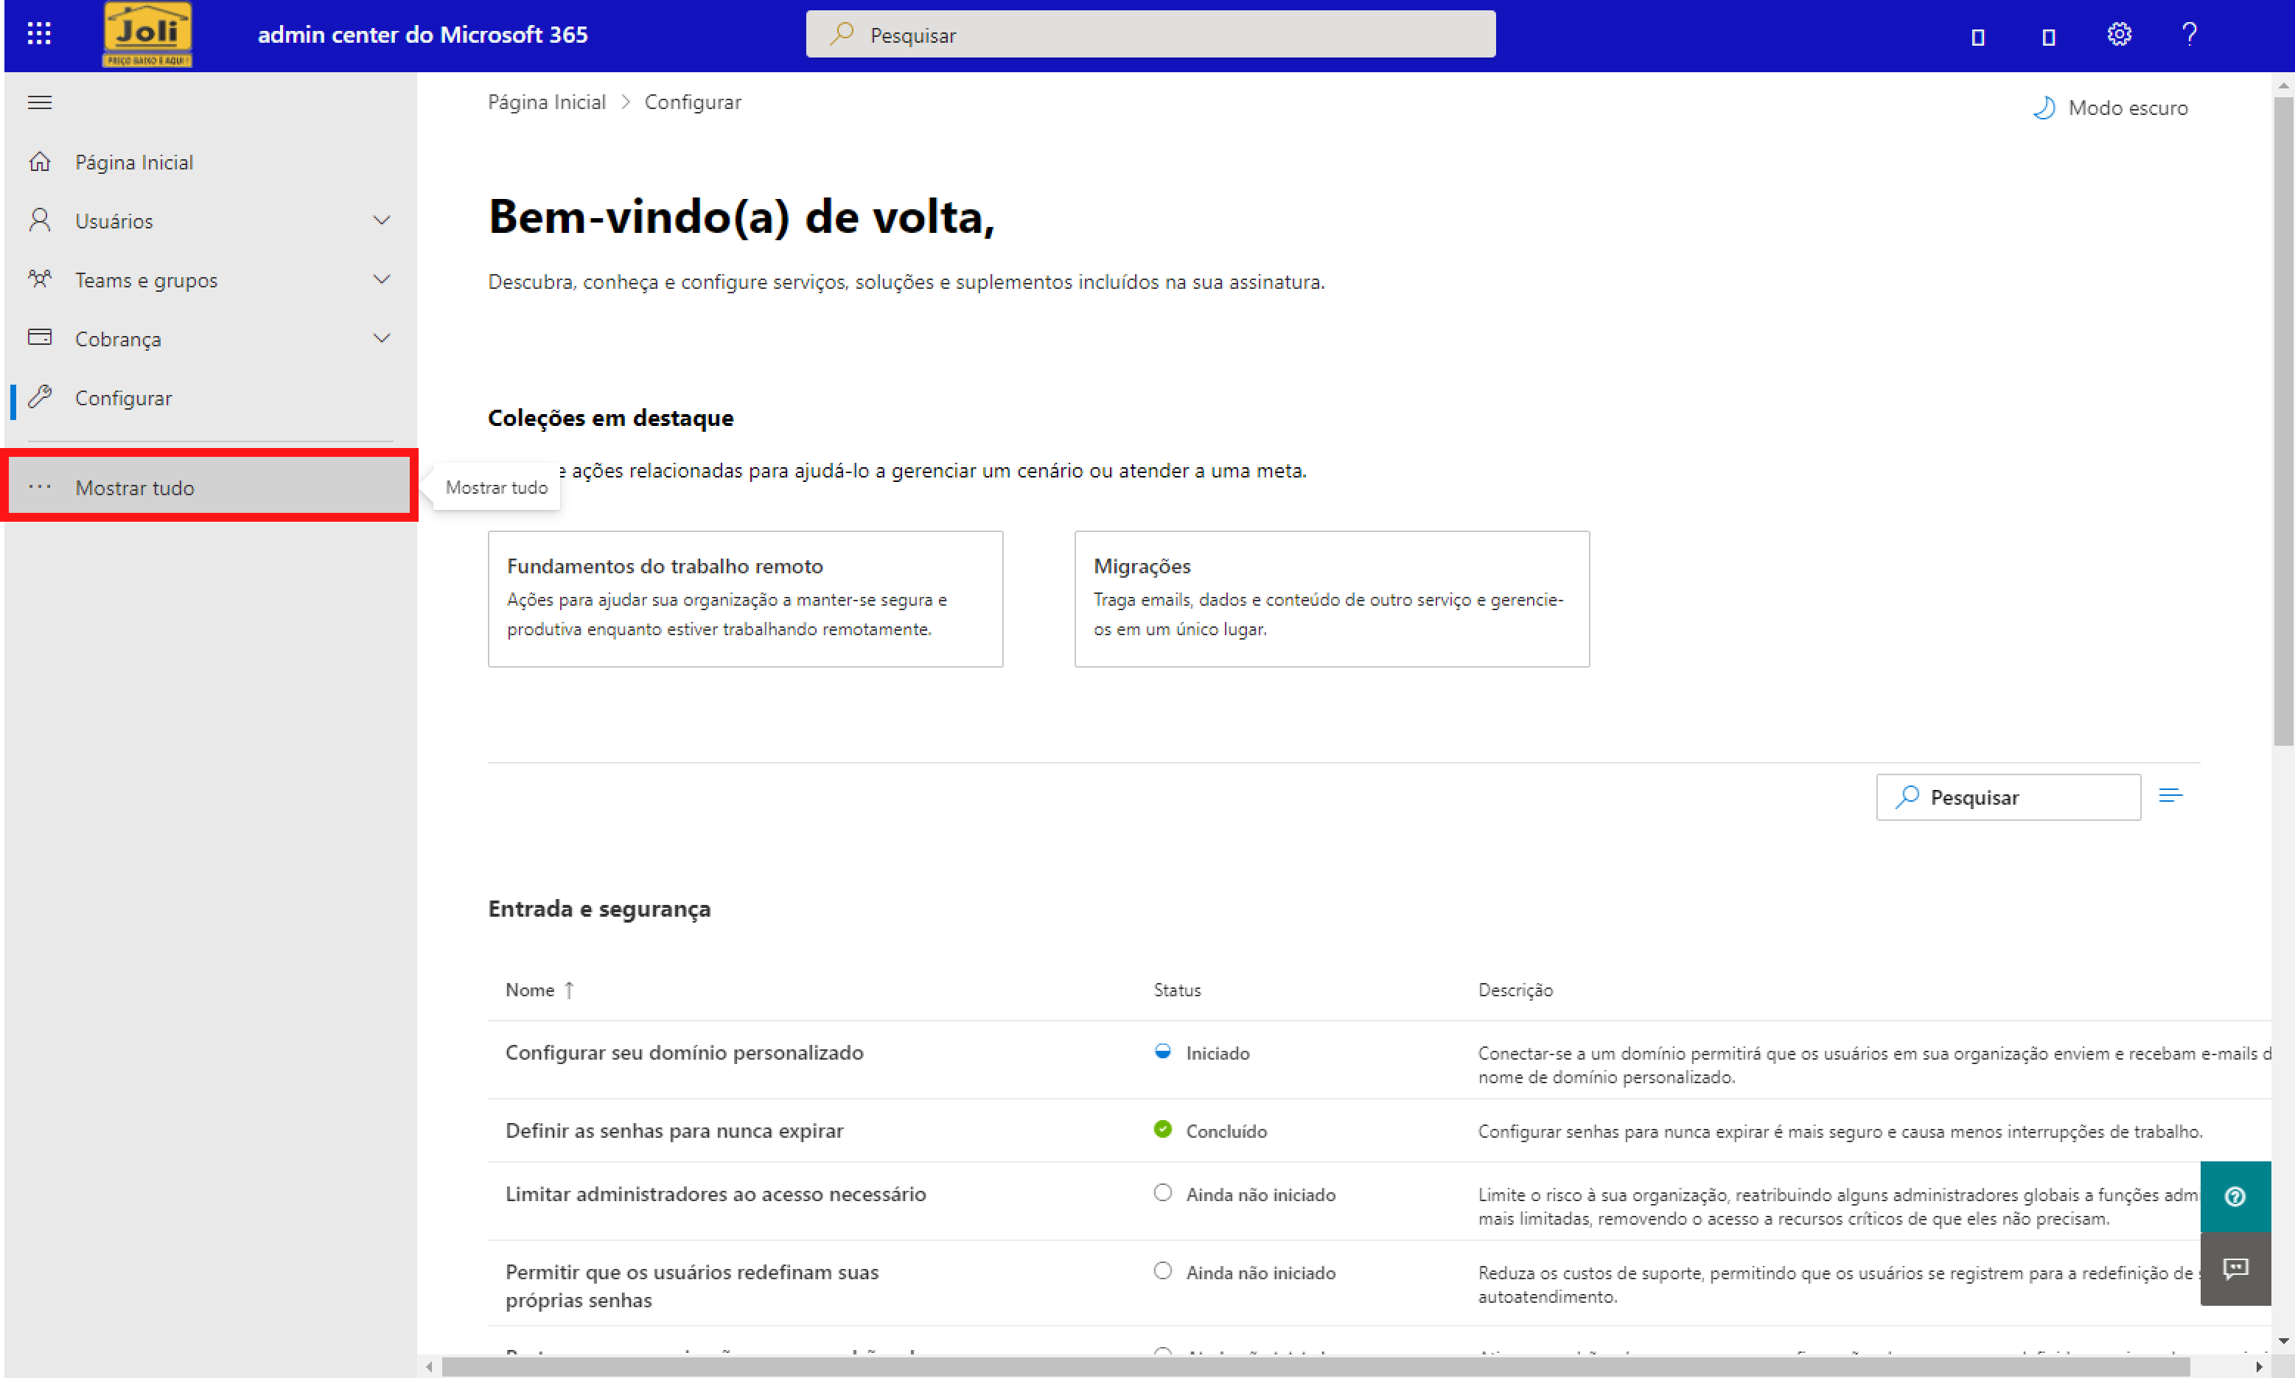The width and height of the screenshot is (2295, 1378).
Task: Open Fundamentos do trabalho remoto card
Action: pos(744,598)
